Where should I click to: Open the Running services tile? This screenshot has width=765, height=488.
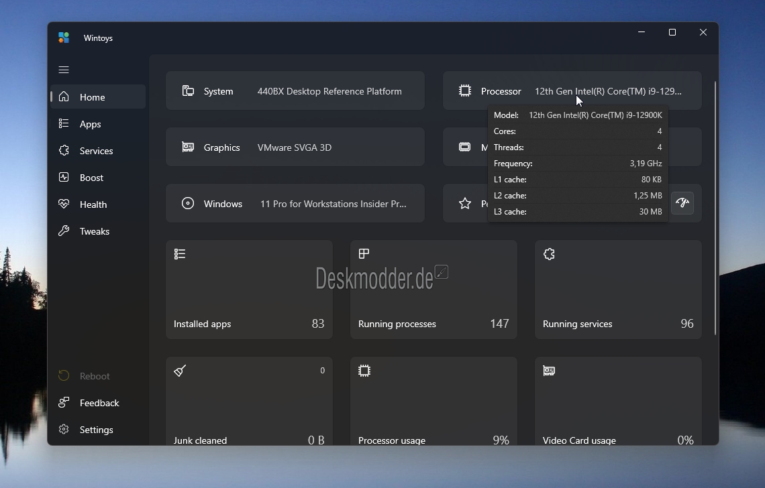point(618,290)
